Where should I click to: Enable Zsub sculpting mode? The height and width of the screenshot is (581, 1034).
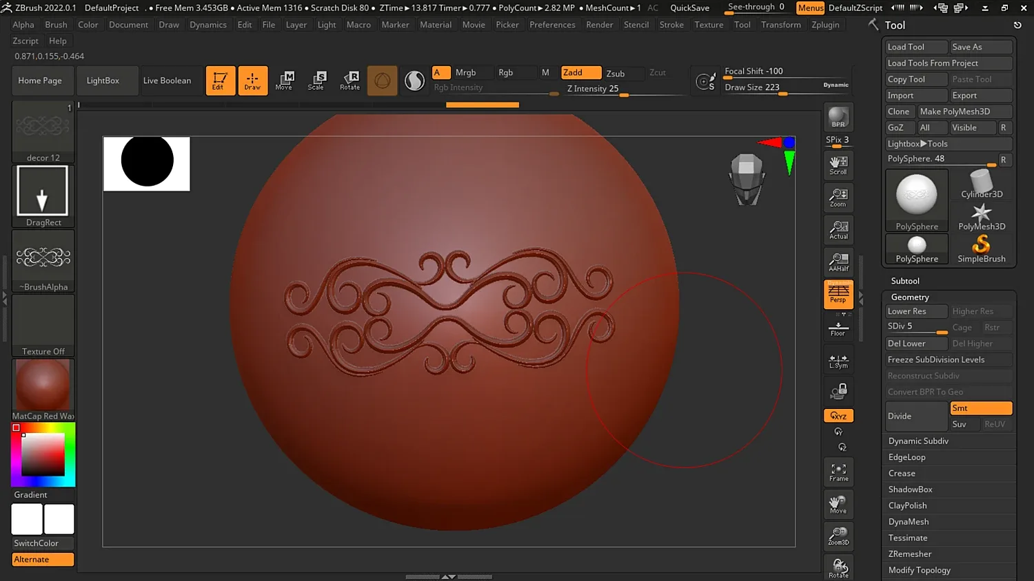pyautogui.click(x=616, y=73)
